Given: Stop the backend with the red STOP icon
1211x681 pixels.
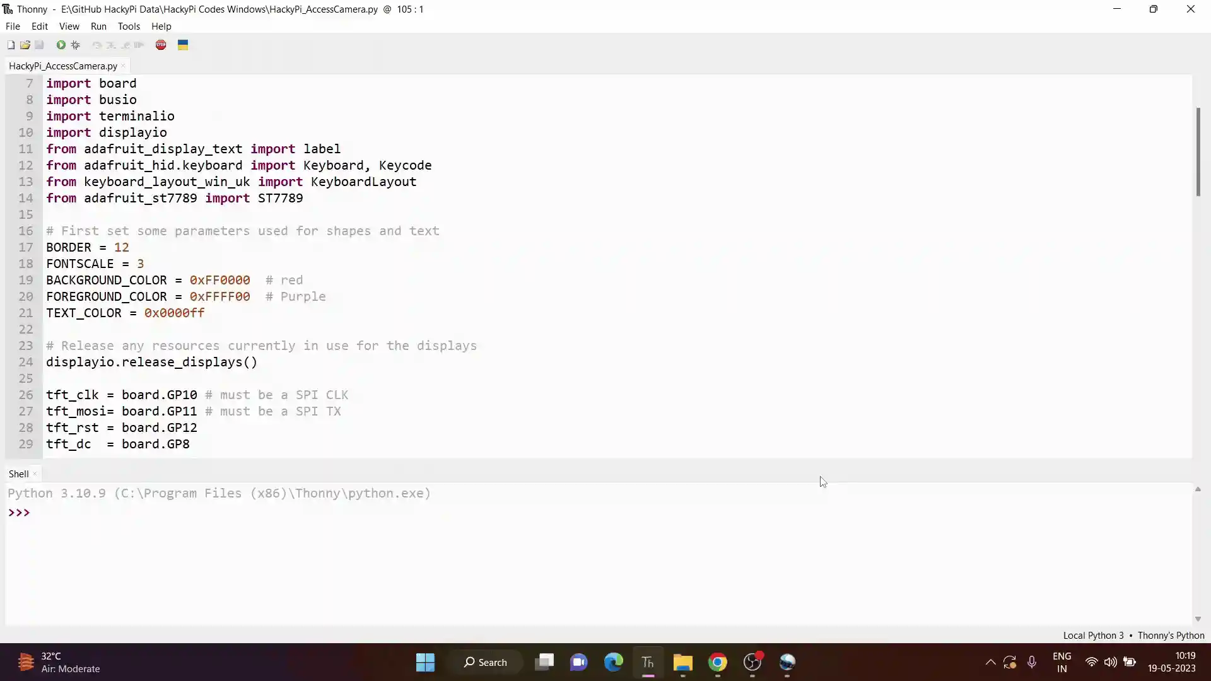Looking at the screenshot, I should (x=161, y=45).
